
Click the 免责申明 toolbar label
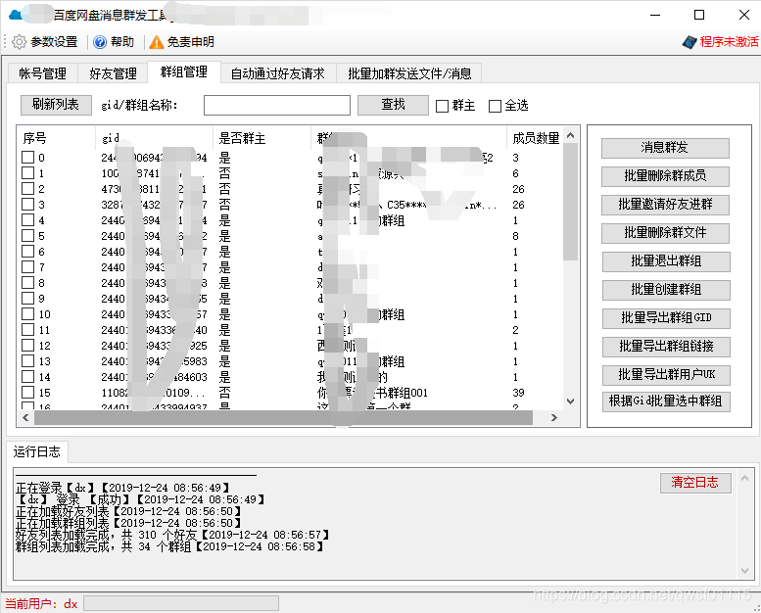pyautogui.click(x=191, y=42)
